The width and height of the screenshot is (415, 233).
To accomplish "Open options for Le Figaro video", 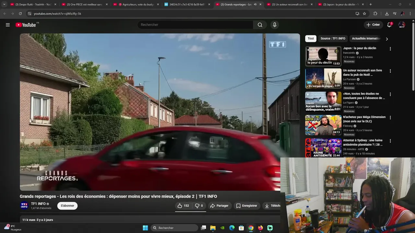I will (x=390, y=94).
